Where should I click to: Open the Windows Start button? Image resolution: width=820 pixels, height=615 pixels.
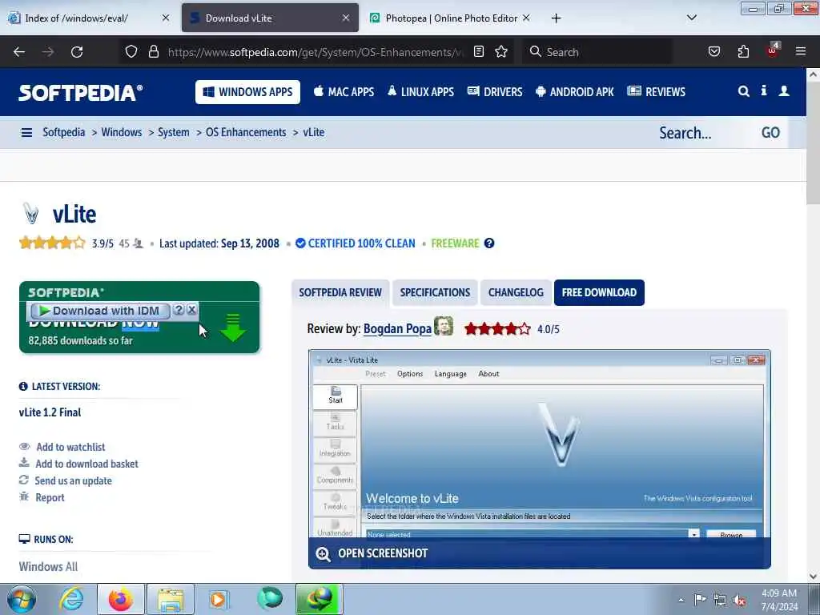(x=22, y=599)
